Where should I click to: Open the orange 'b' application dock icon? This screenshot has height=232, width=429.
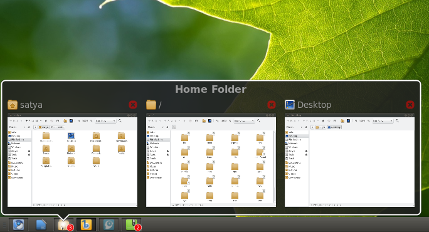point(86,225)
